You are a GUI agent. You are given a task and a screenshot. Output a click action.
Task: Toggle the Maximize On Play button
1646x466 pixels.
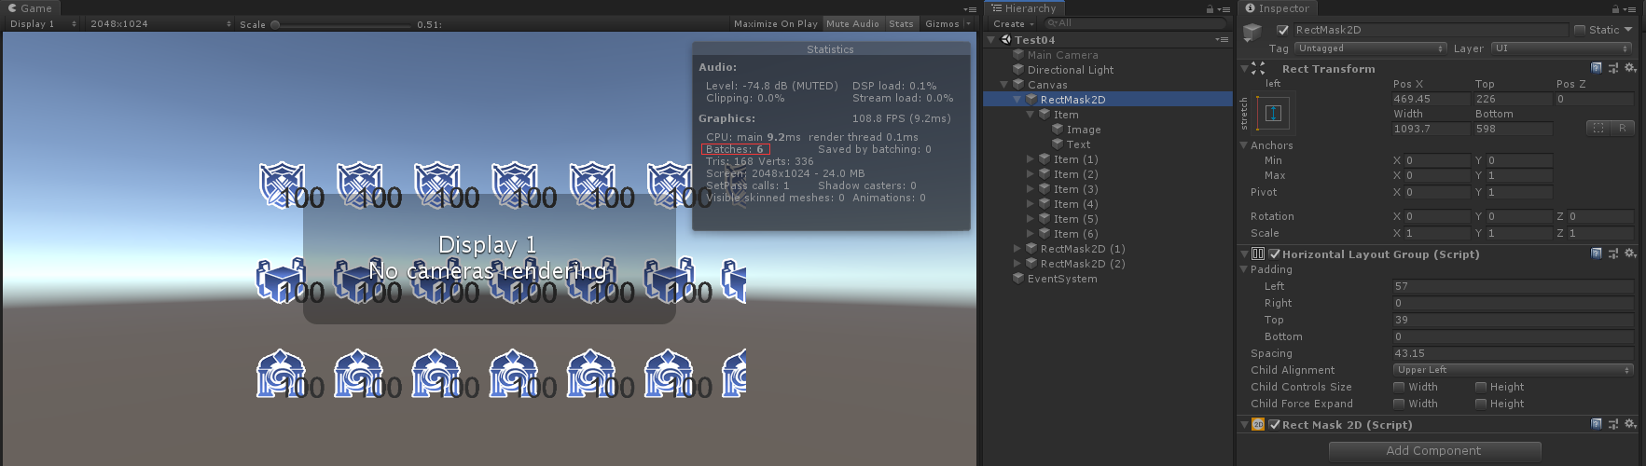click(775, 23)
